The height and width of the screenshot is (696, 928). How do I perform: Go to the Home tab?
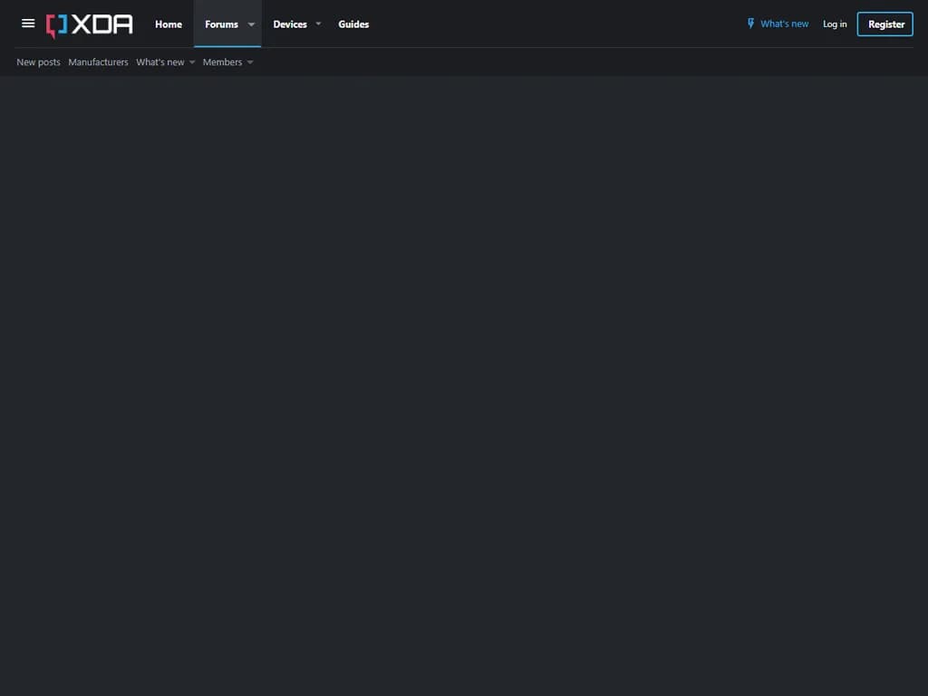pos(169,24)
